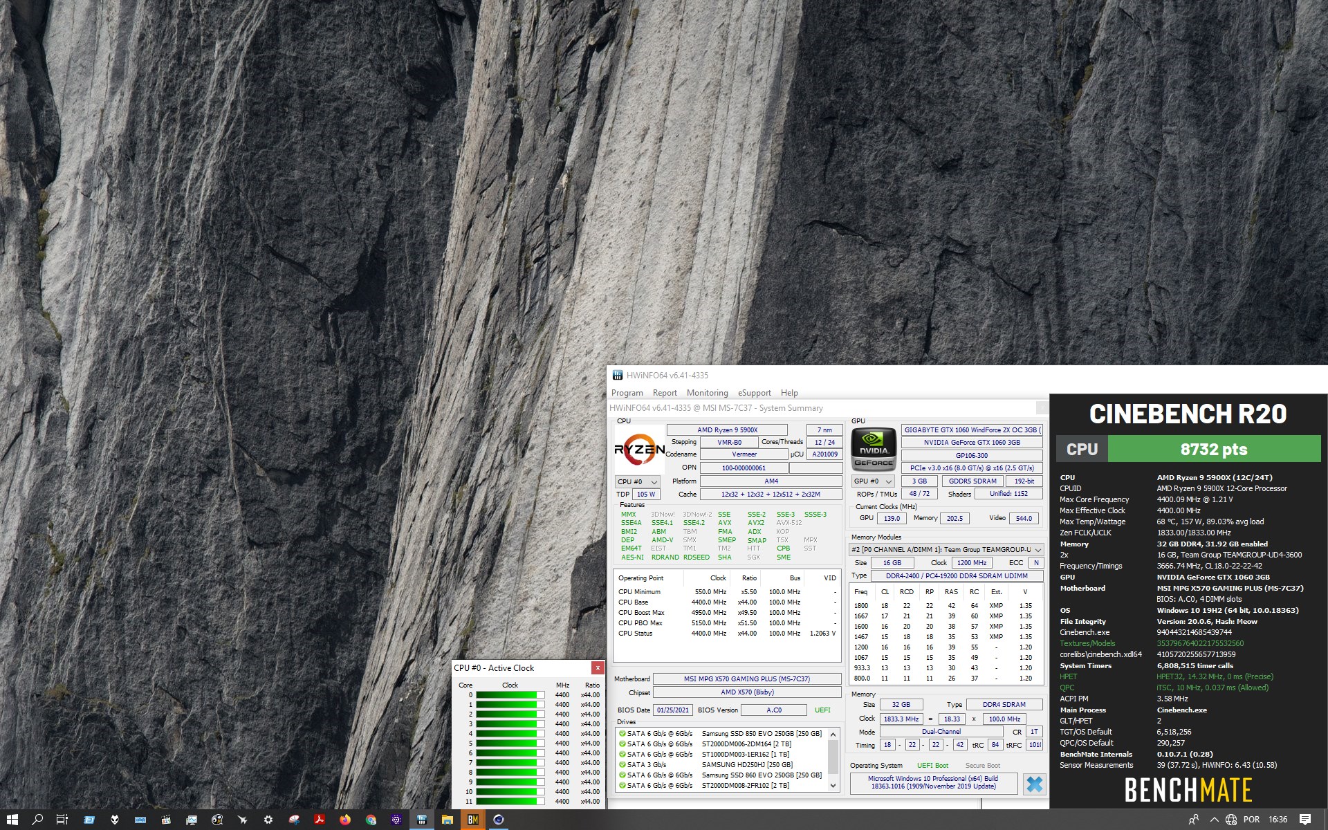Open the 16:36 clock flyout
1328x830 pixels.
(x=1278, y=820)
